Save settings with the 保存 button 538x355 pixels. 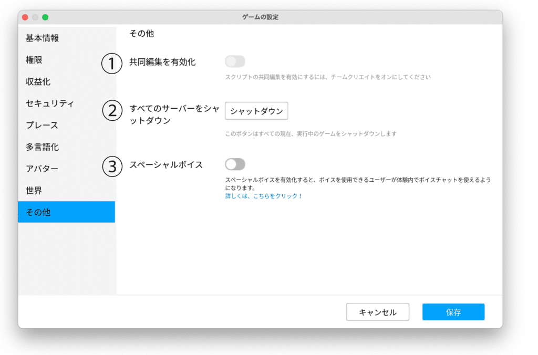point(453,312)
